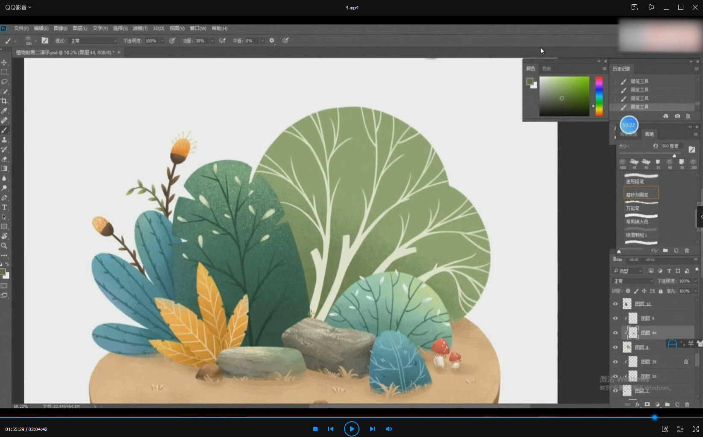Open the 图层(L) menu
Image resolution: width=703 pixels, height=437 pixels.
tap(80, 28)
